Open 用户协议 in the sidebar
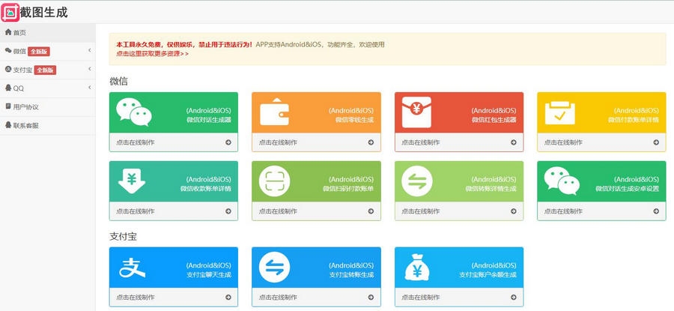The width and height of the screenshot is (674, 311). [25, 107]
